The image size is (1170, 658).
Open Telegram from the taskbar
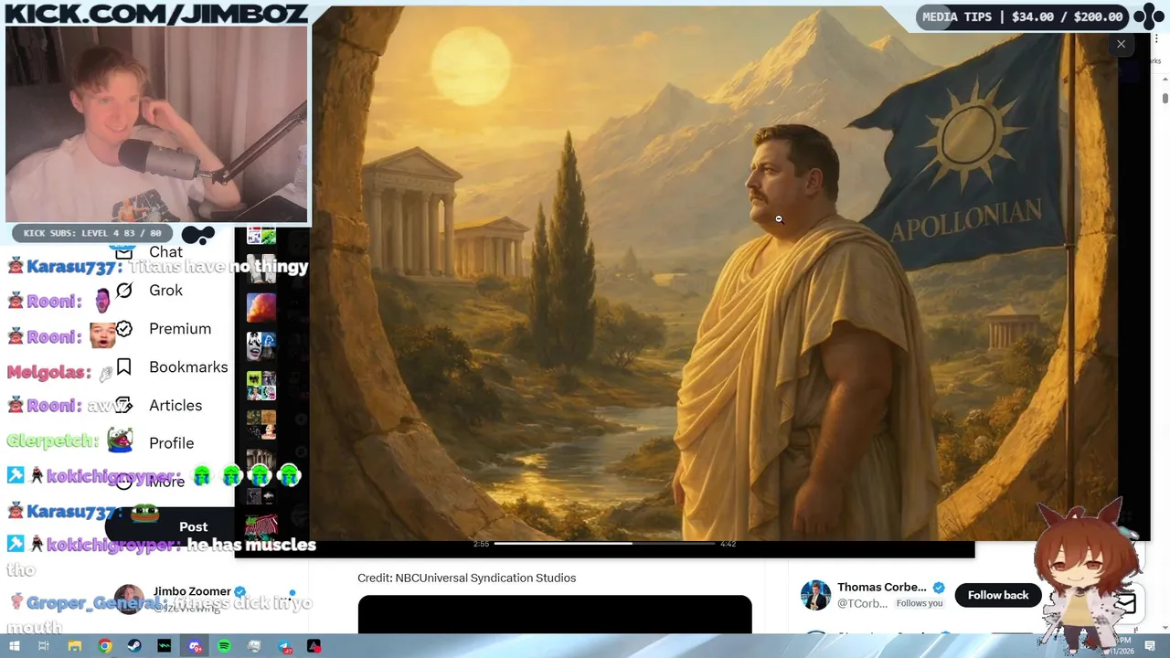(284, 646)
